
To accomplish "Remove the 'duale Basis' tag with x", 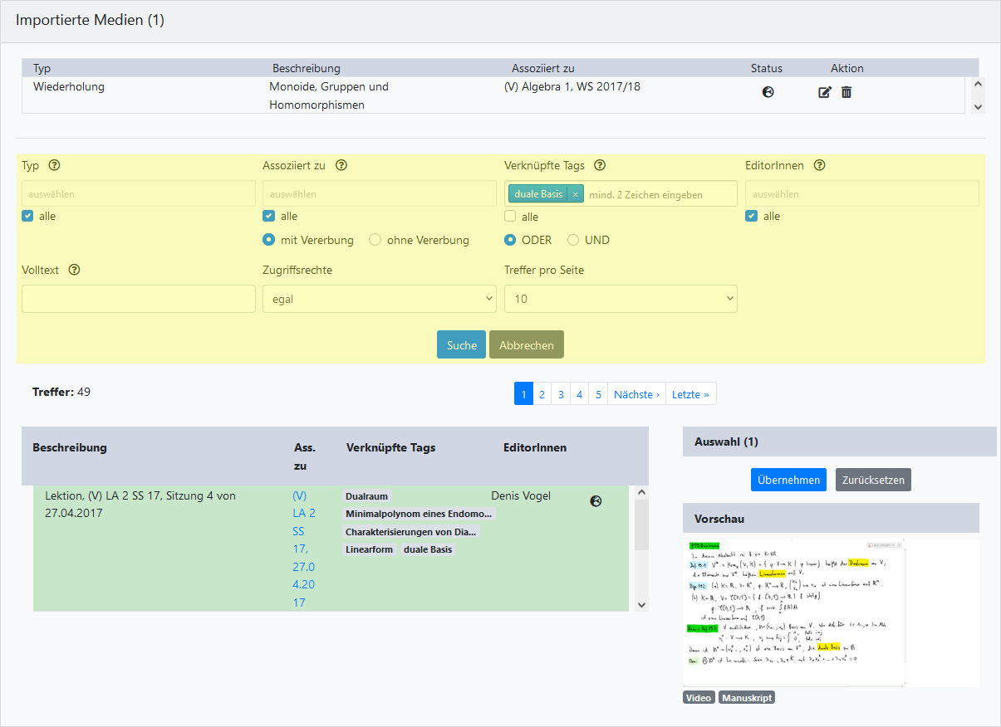I will tap(575, 194).
